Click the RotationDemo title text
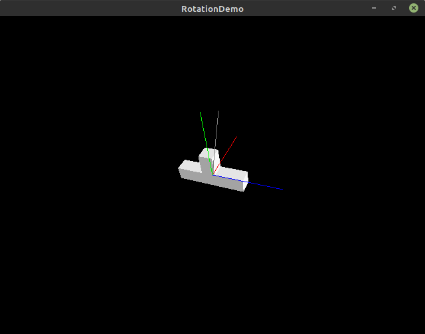Screen dimensions: 425x334 coord(212,9)
